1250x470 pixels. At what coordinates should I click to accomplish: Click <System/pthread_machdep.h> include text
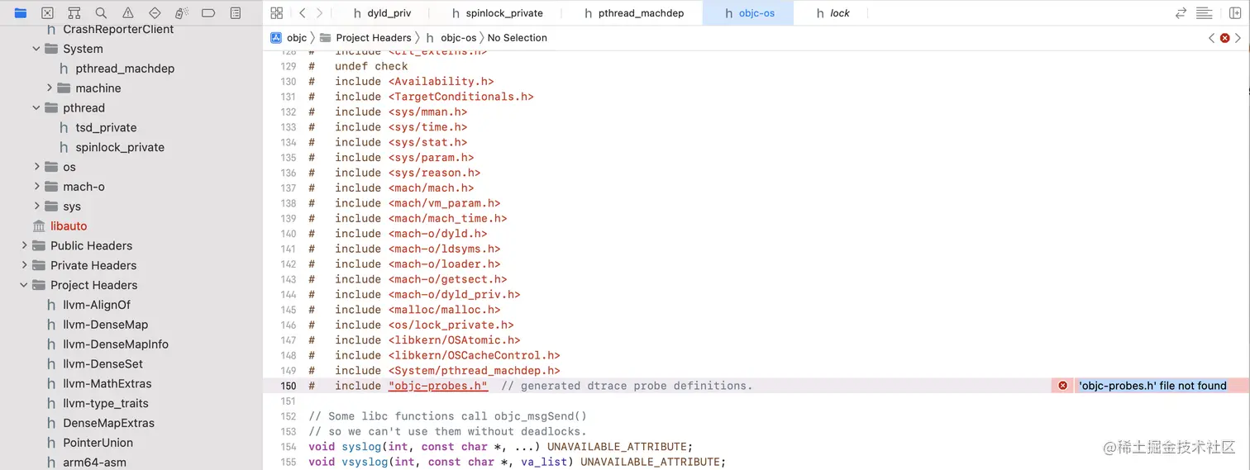474,371
